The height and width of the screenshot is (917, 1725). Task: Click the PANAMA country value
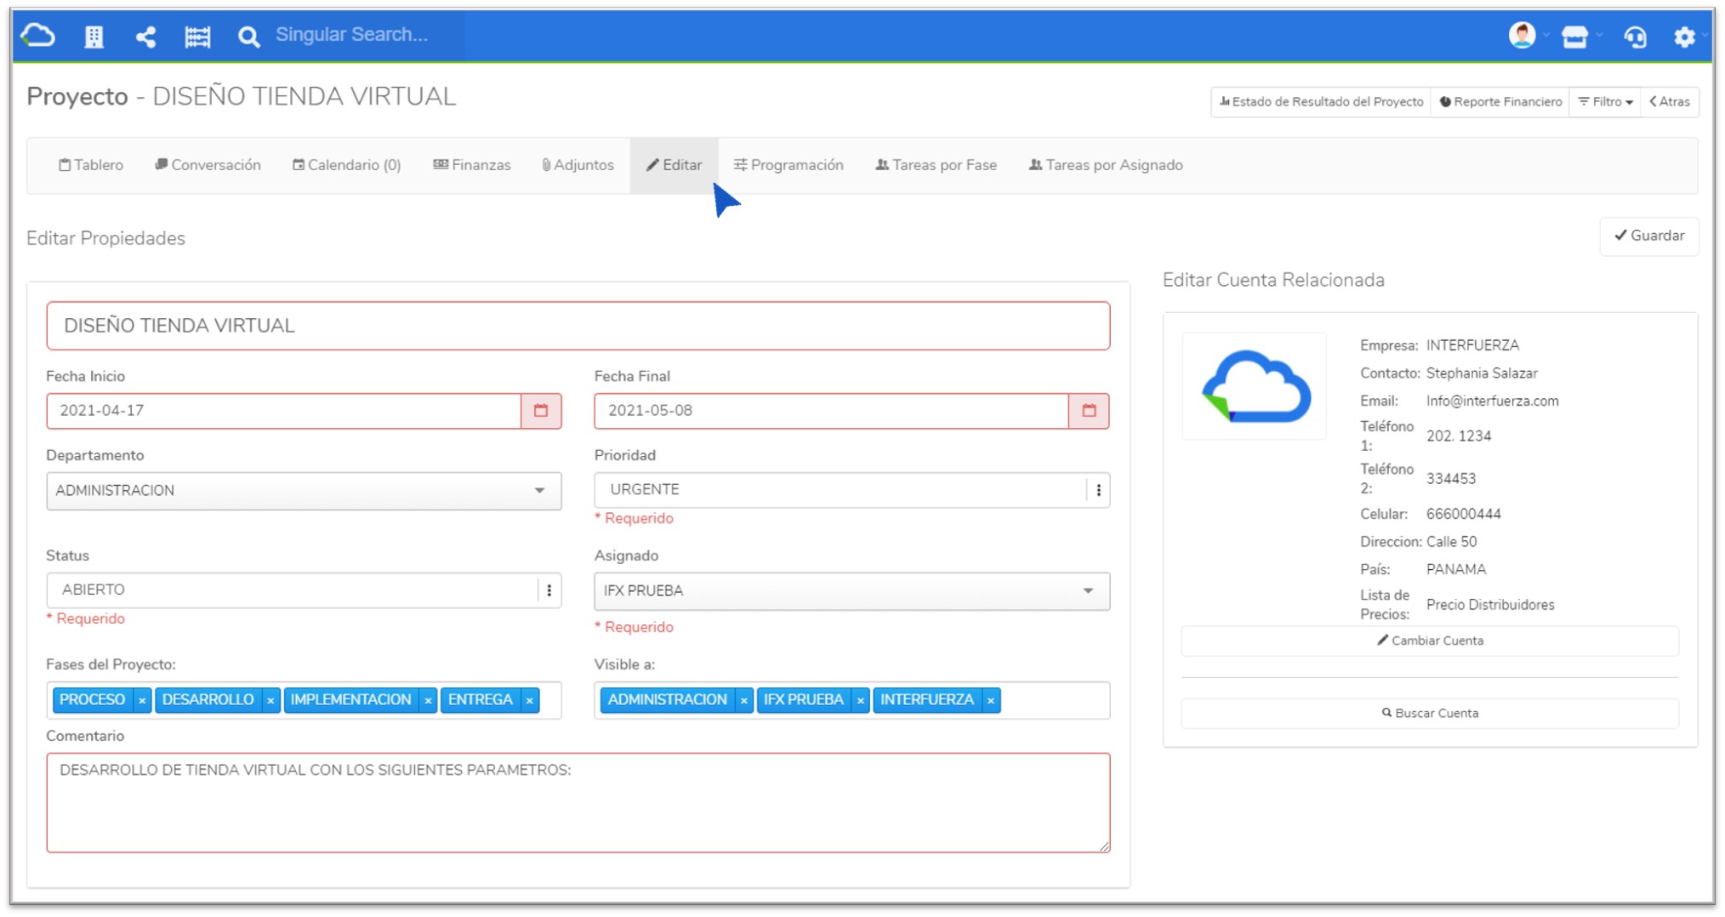point(1456,569)
